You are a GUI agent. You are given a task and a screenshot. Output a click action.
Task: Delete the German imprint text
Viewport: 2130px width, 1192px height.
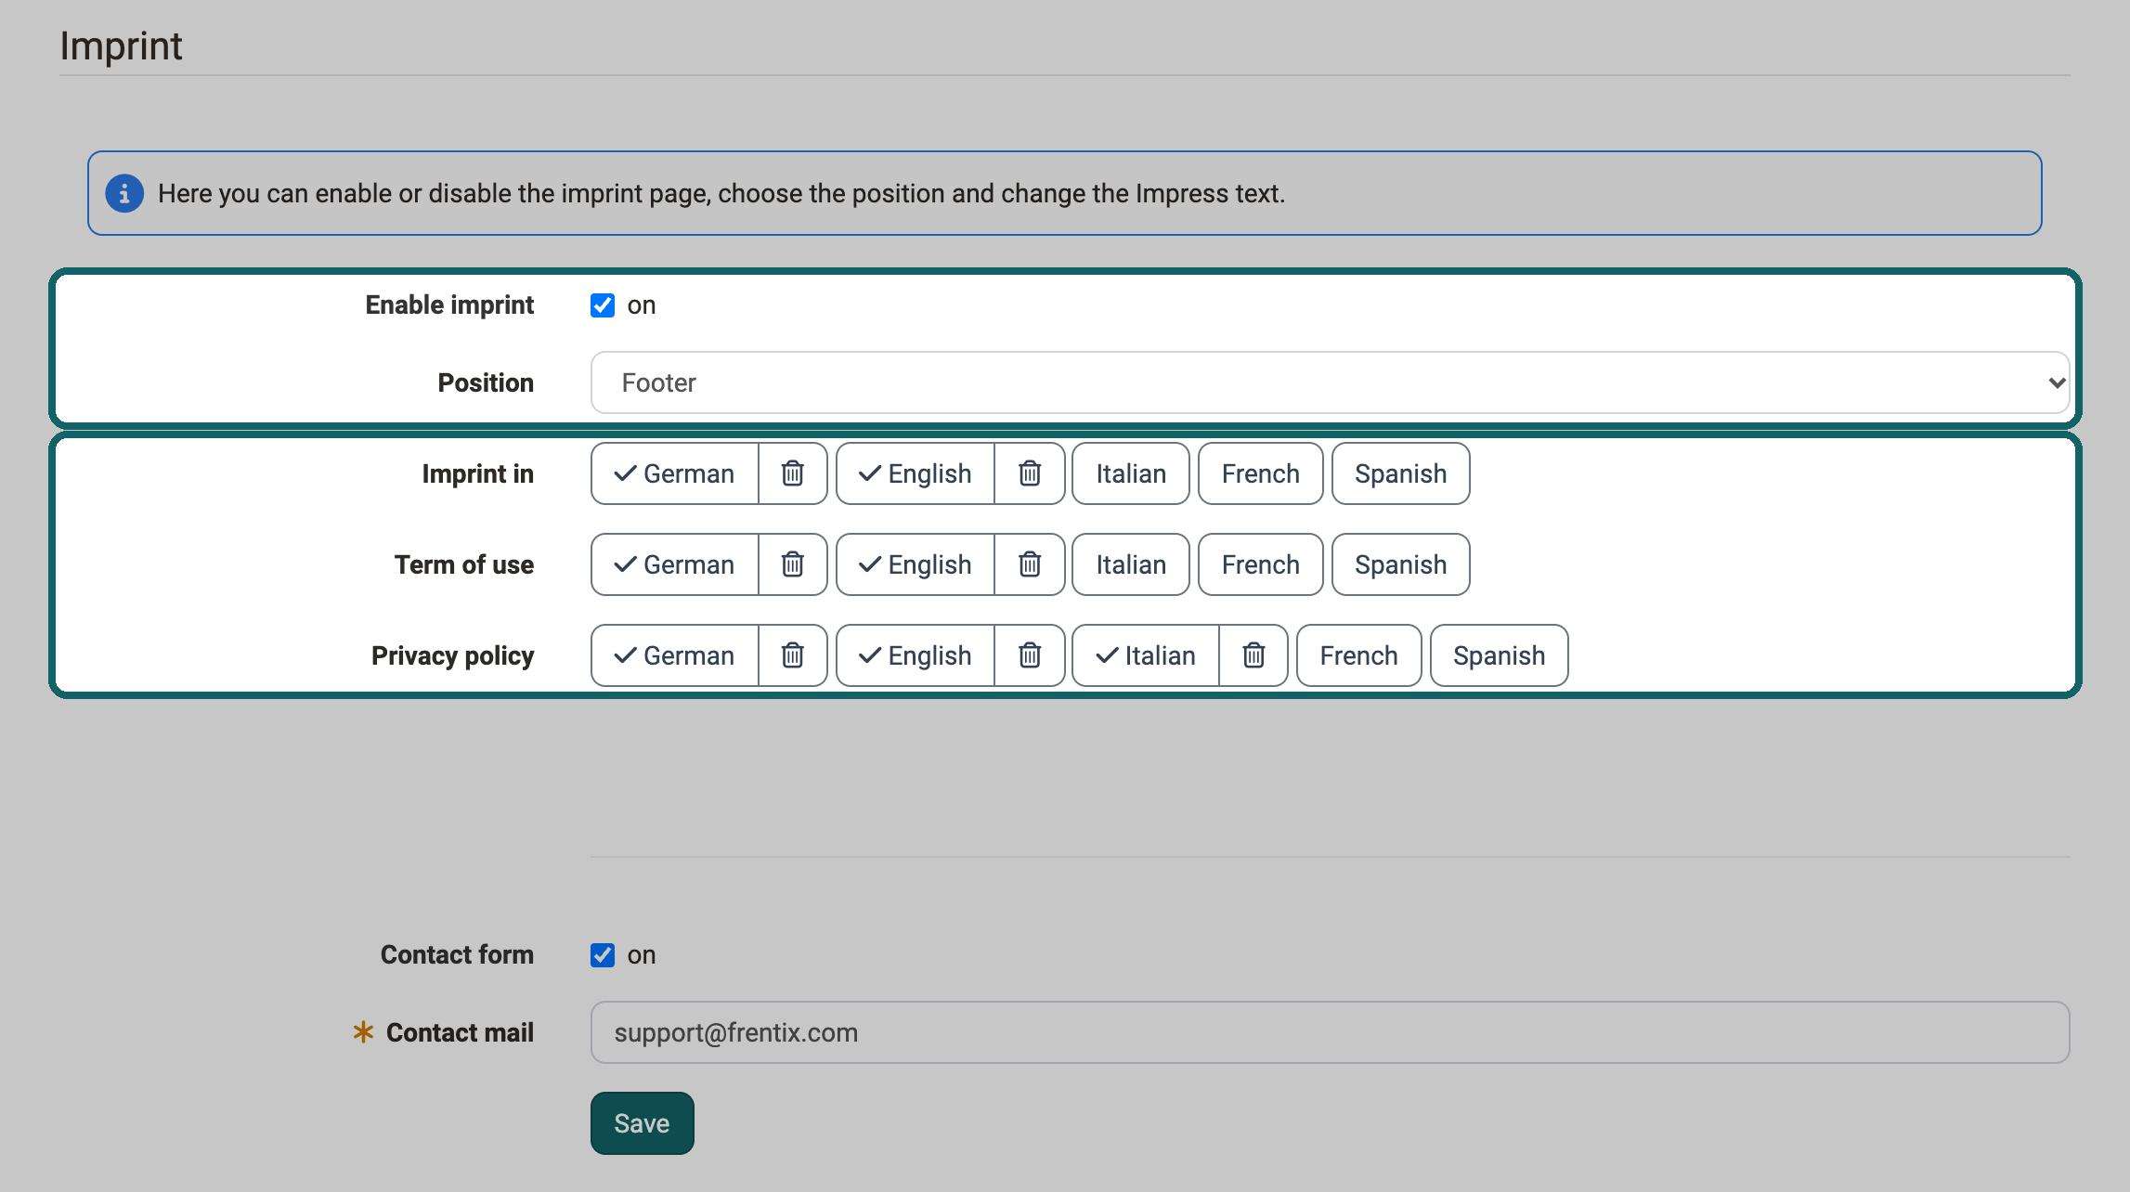tap(792, 473)
